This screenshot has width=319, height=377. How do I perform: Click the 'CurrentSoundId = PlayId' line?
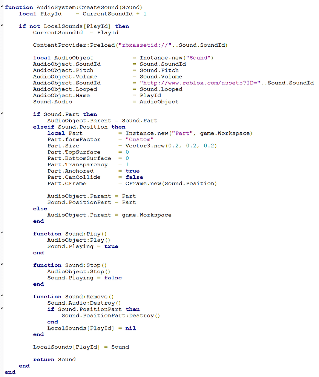point(76,32)
